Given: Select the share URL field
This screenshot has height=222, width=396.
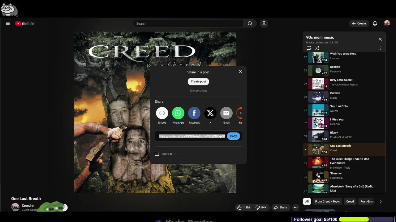Looking at the screenshot, I should (192, 136).
